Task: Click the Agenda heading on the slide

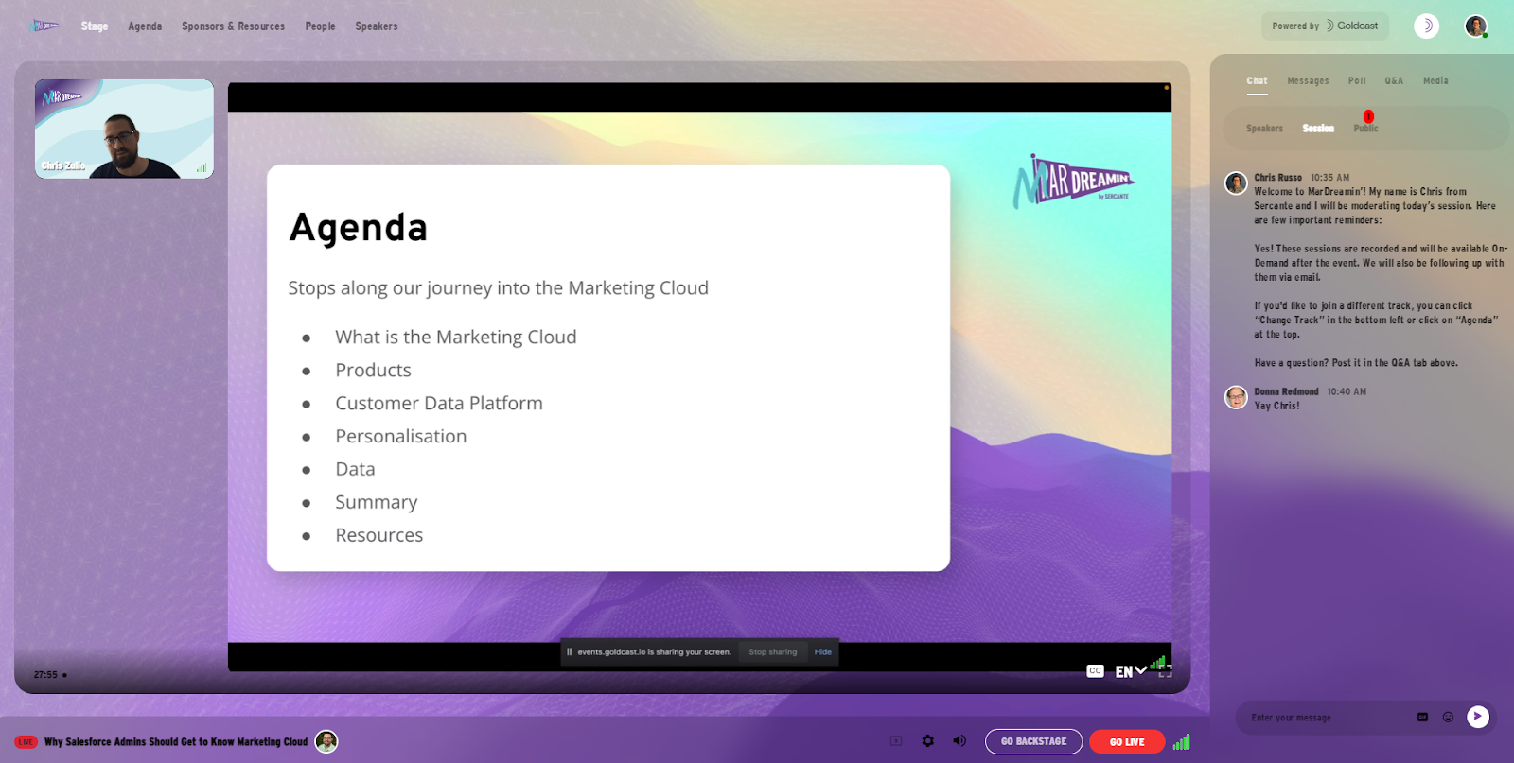Action: (x=359, y=228)
